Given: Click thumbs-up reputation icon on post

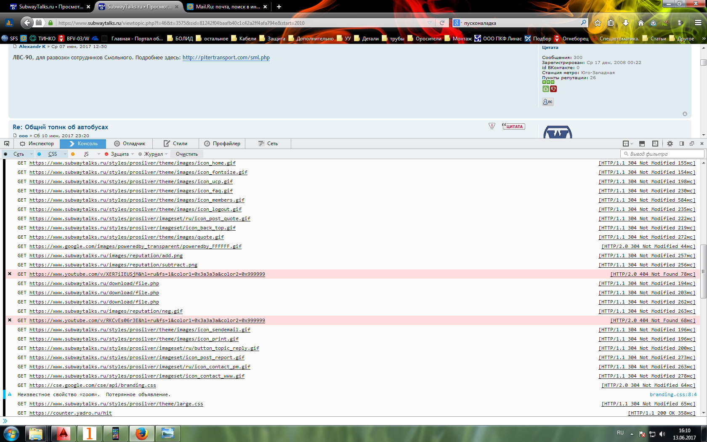Looking at the screenshot, I should [x=546, y=89].
